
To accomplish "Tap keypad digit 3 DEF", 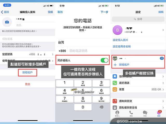I will [101, 83].
